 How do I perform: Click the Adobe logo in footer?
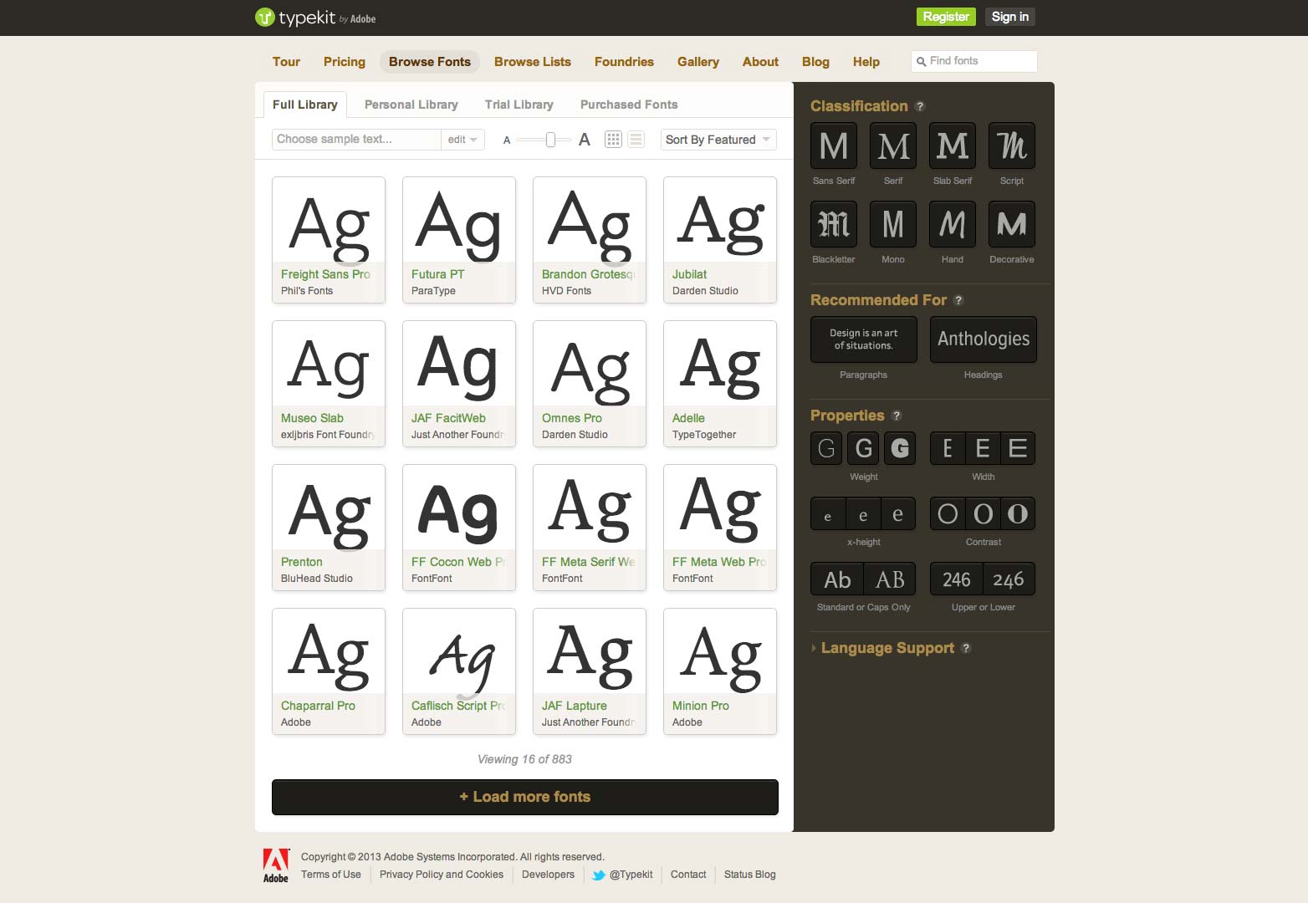[x=276, y=865]
